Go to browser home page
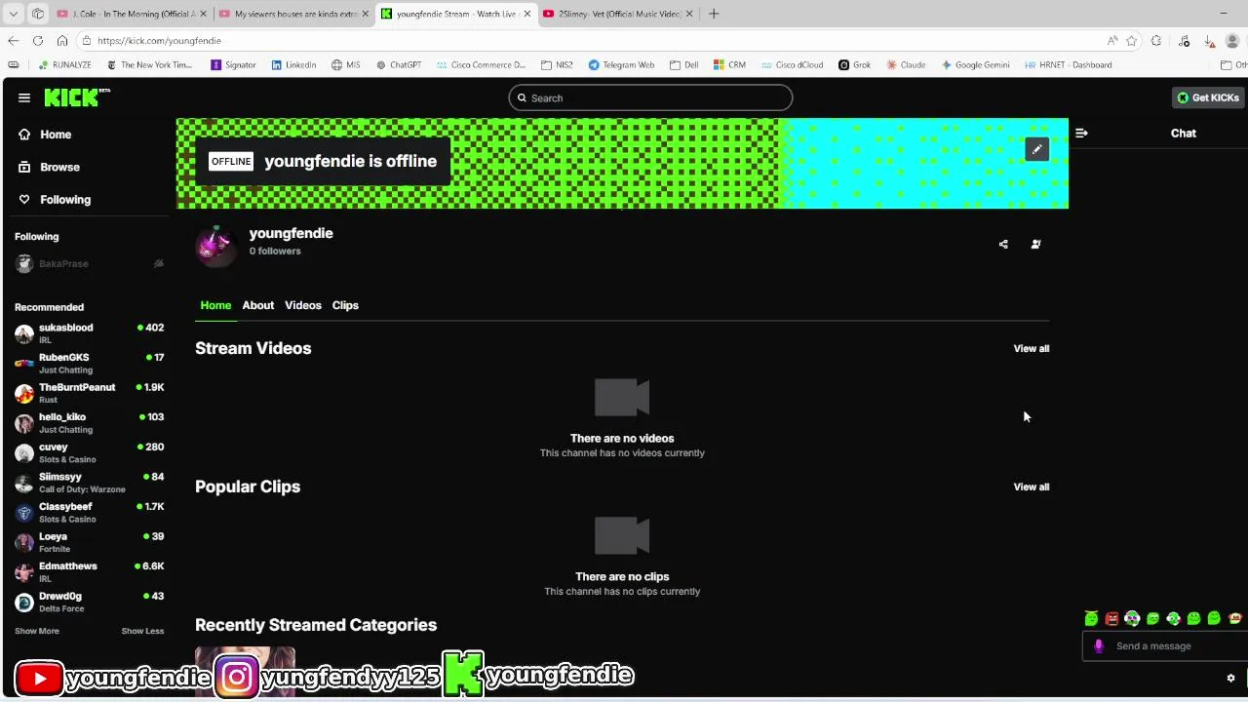The height and width of the screenshot is (702, 1248). 62,40
